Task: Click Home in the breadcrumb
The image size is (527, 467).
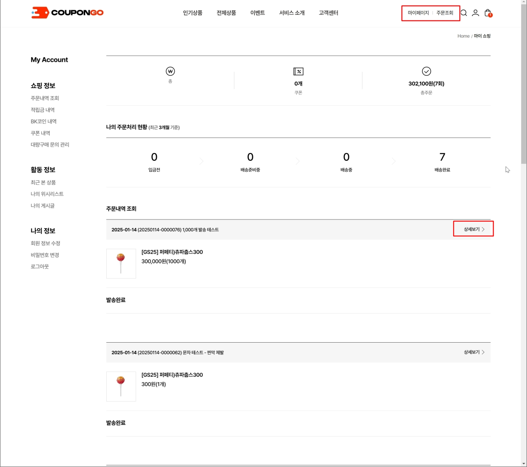Action: tap(463, 36)
